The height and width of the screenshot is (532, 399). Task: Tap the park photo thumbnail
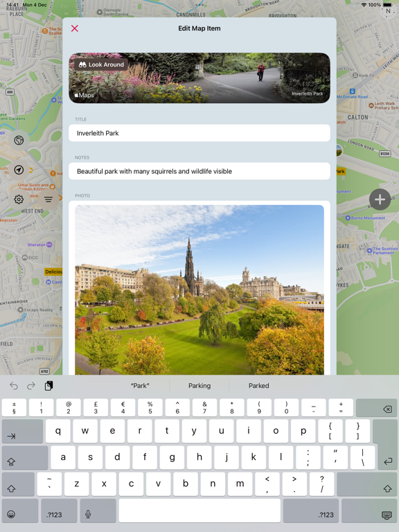[199, 290]
